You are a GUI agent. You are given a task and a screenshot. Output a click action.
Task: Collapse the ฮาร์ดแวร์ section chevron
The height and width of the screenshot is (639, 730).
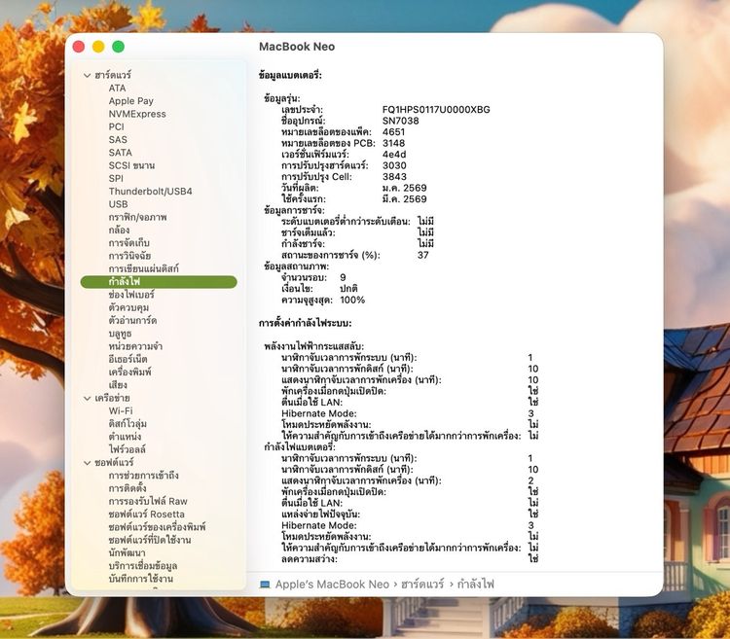[87, 75]
